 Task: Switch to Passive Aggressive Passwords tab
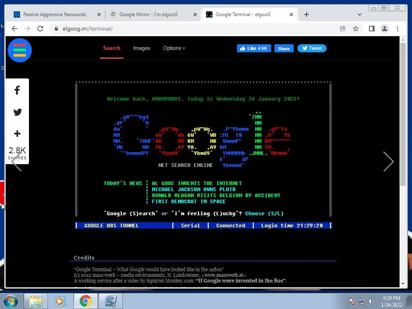tap(55, 14)
